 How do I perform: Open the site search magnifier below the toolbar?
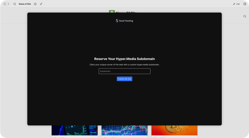(245, 16)
